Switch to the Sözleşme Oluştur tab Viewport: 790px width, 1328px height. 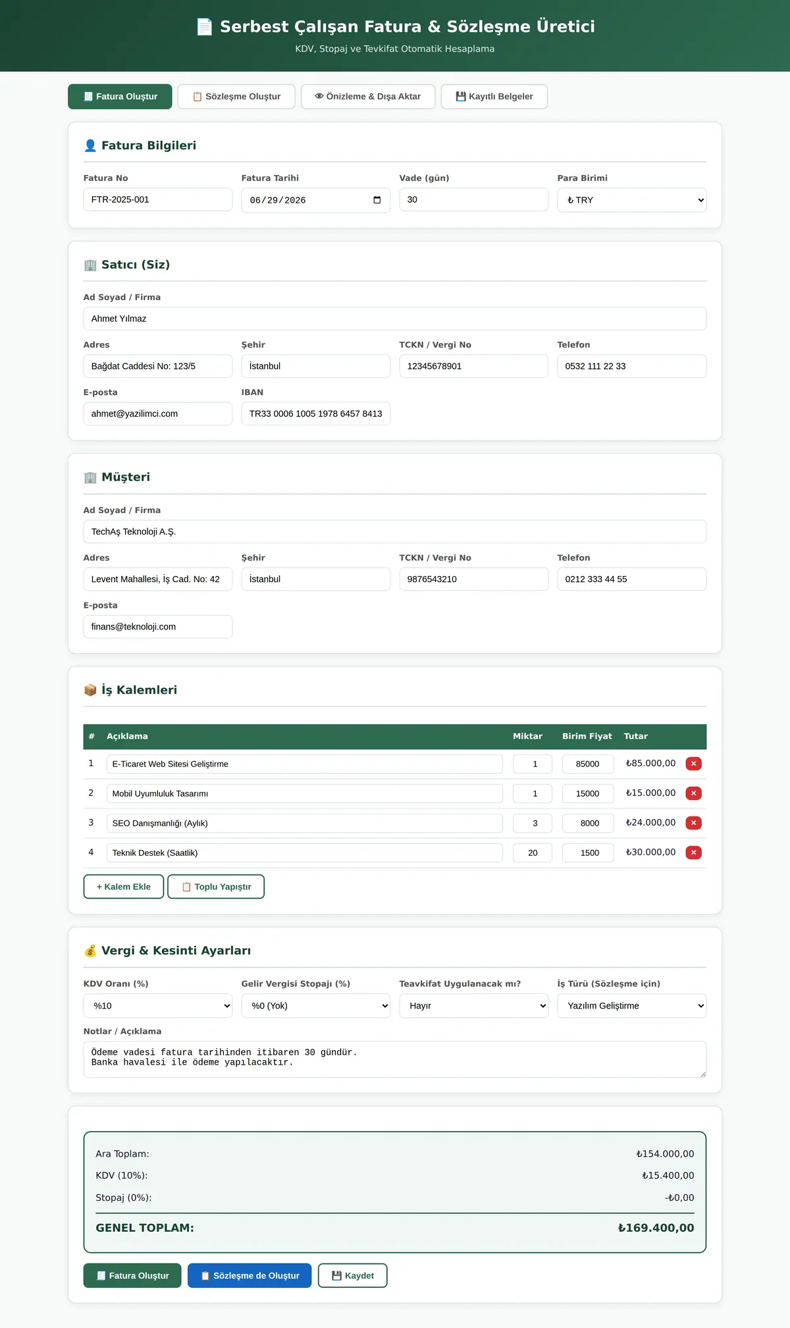tap(236, 97)
